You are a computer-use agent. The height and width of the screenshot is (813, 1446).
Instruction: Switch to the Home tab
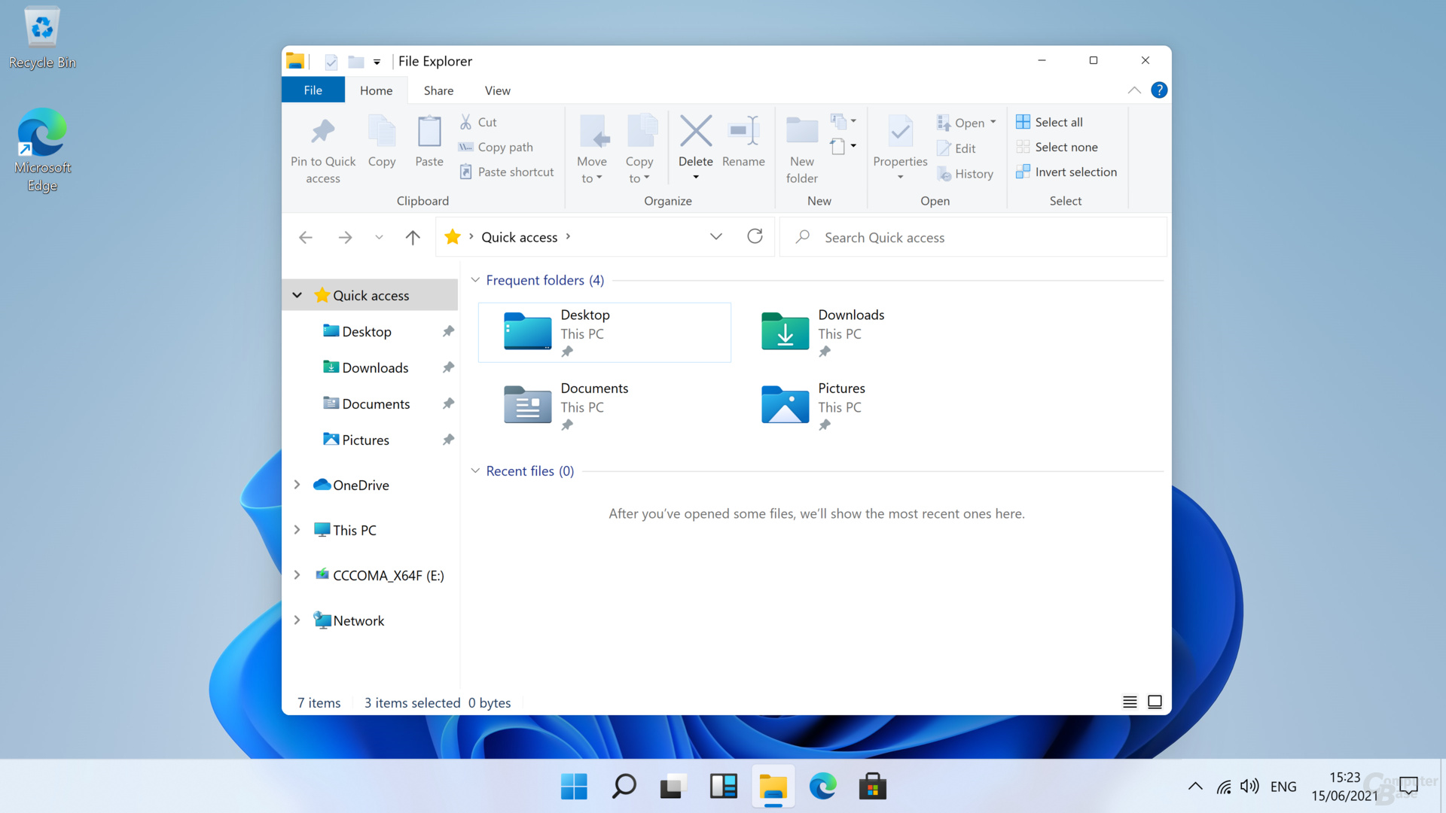[376, 90]
